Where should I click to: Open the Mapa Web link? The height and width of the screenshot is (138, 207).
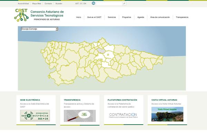pyautogui.click(x=37, y=3)
